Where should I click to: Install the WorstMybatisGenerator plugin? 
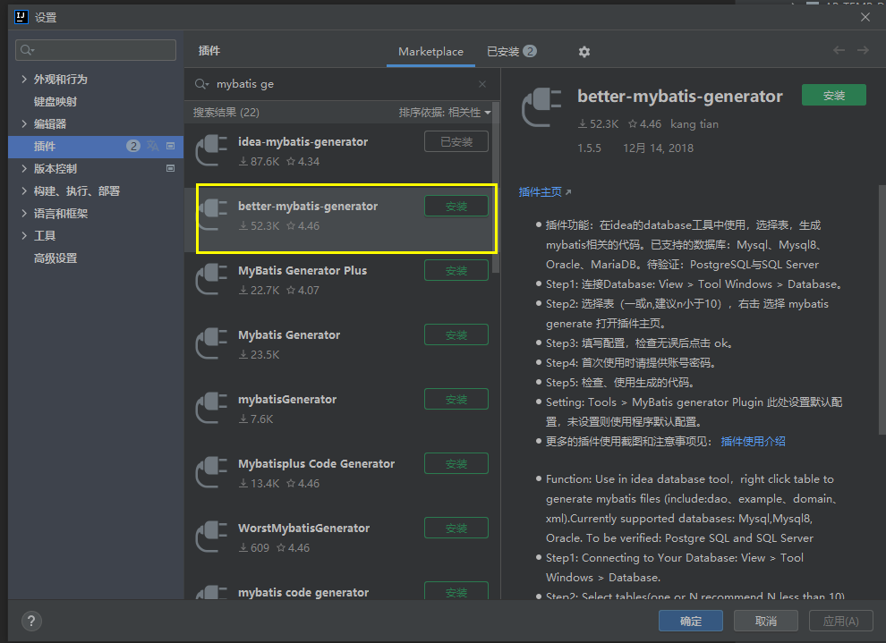(456, 528)
